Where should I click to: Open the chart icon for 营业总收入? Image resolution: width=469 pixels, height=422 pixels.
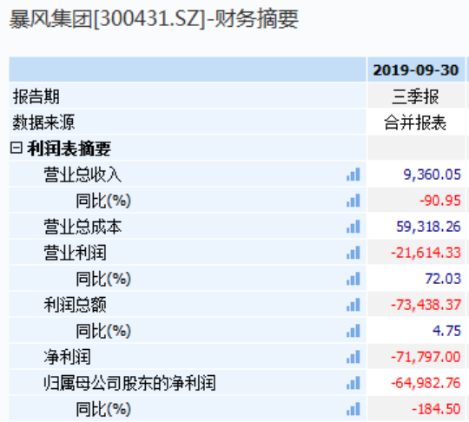click(x=353, y=175)
